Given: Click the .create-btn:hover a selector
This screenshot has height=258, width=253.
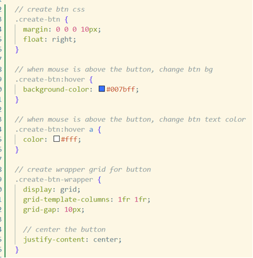Looking at the screenshot, I should pos(54,130).
